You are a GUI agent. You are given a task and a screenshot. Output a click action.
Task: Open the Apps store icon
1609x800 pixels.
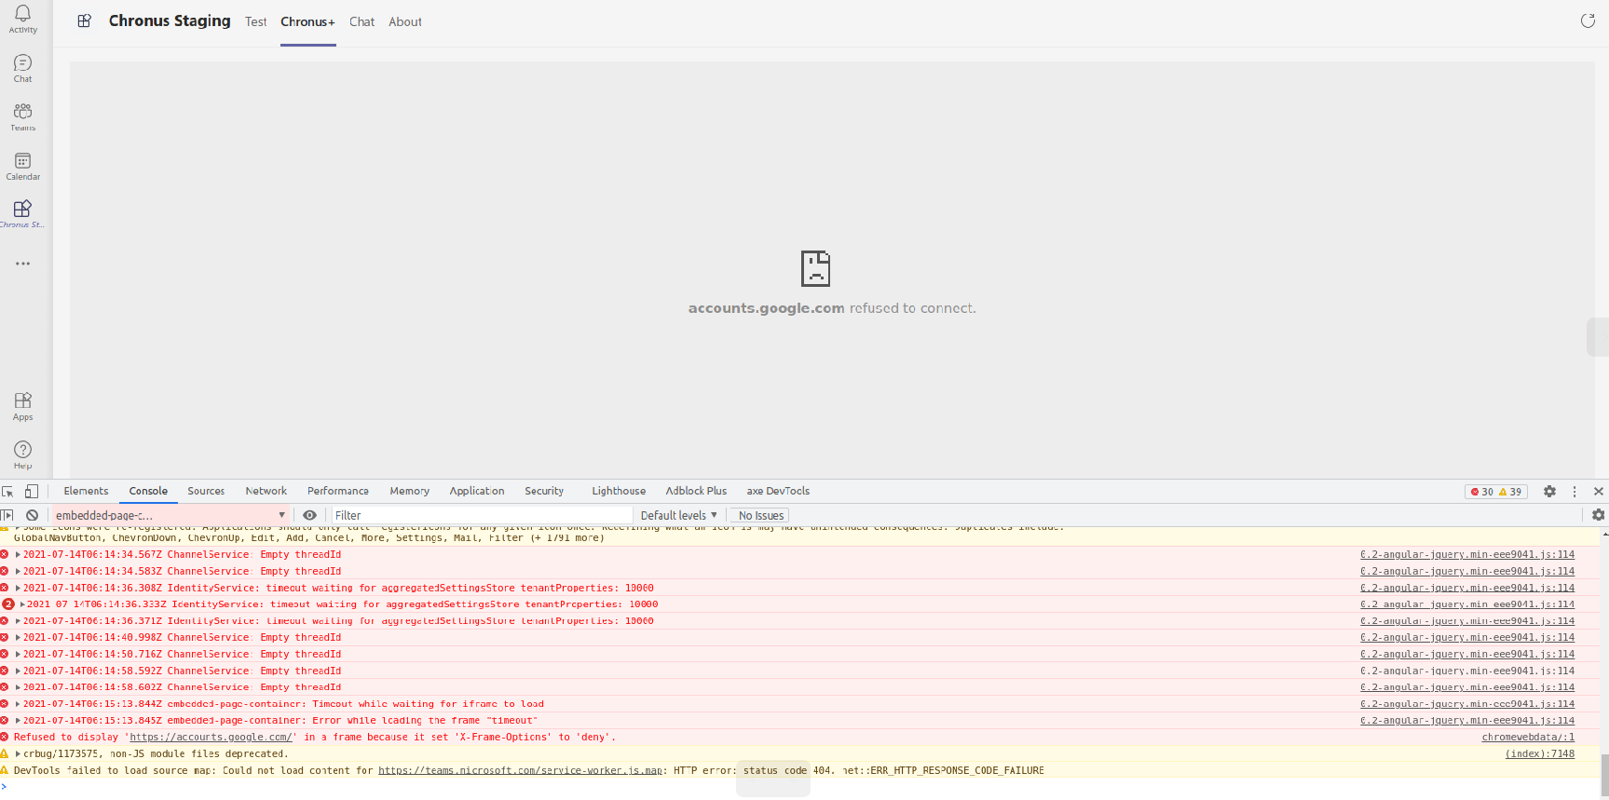click(23, 406)
